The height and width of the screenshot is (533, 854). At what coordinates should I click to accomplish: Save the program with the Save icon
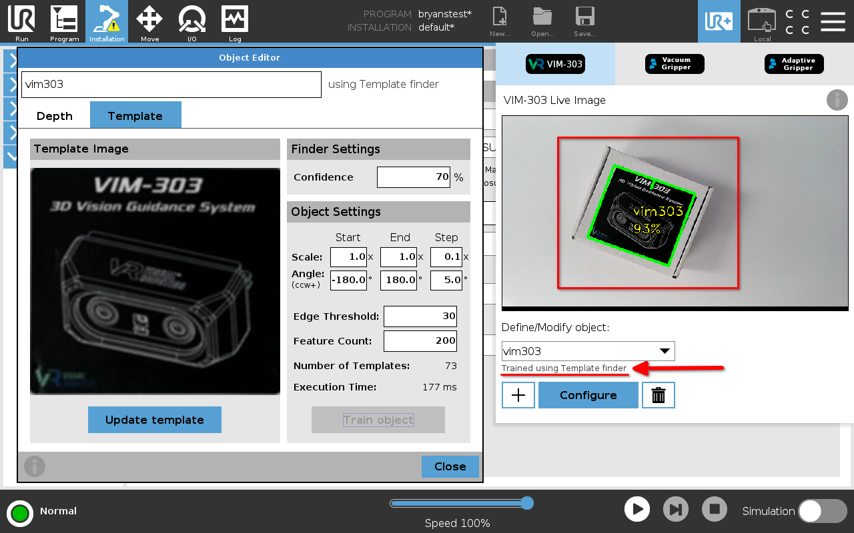point(585,22)
